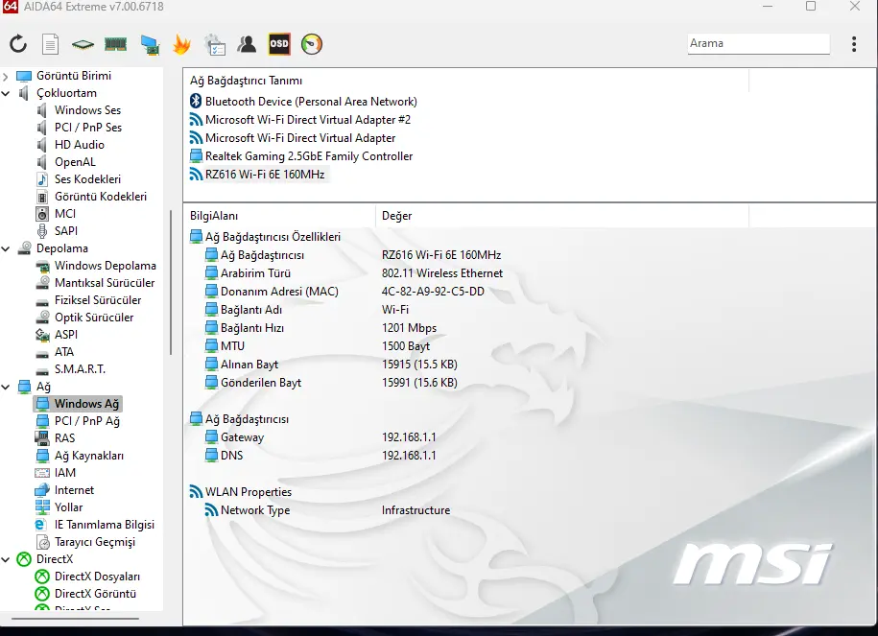Open Internet tree item

coord(74,490)
